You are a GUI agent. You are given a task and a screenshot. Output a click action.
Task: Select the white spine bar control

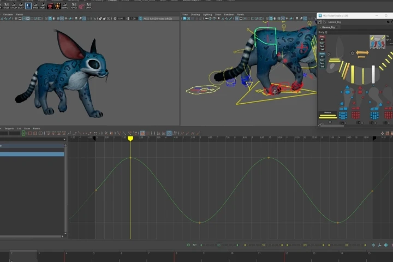click(x=373, y=74)
